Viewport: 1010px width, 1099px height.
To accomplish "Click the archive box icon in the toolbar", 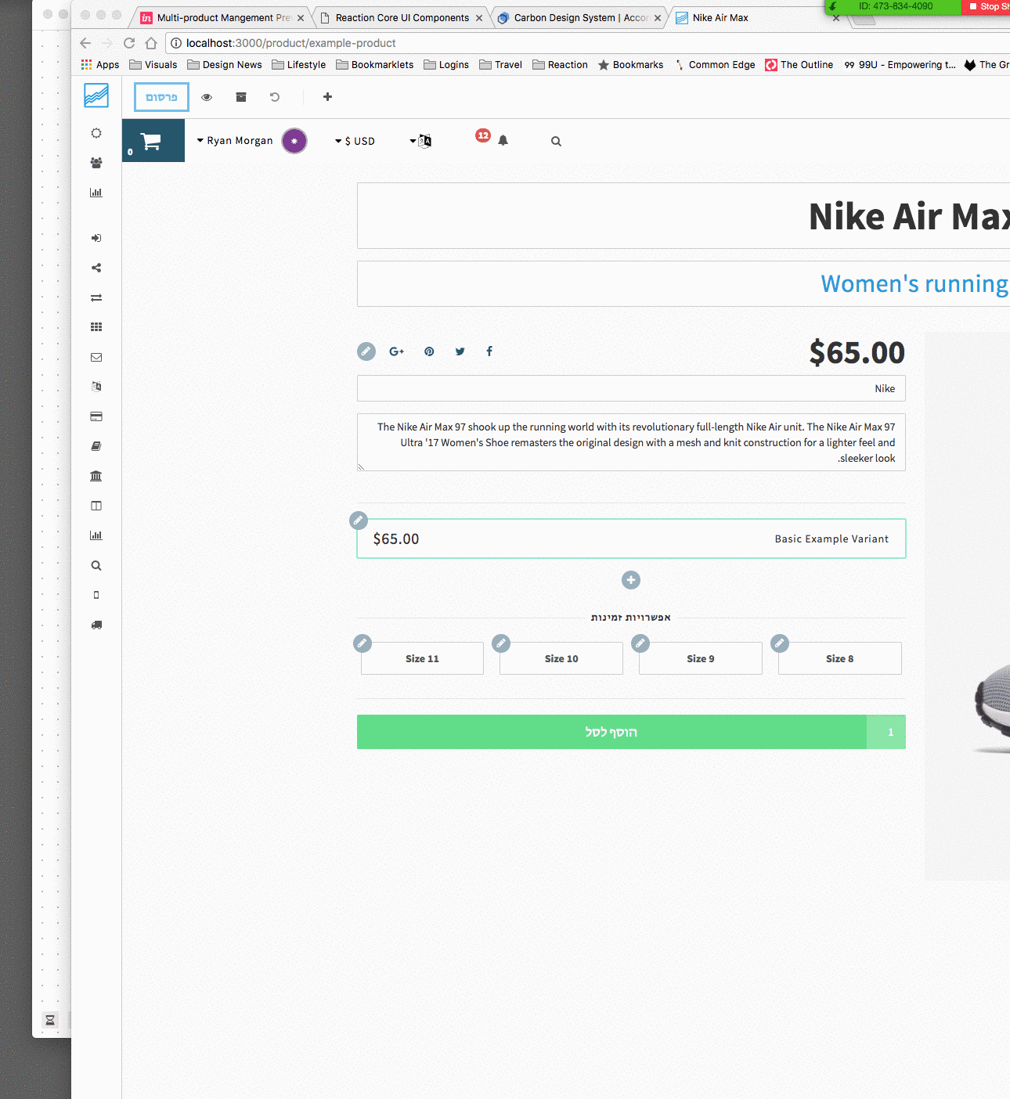I will [241, 97].
